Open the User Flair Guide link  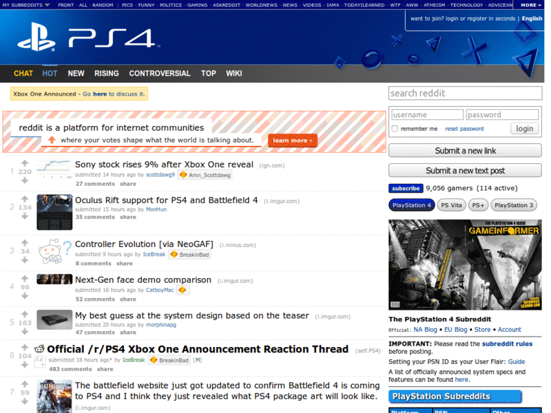(516, 362)
